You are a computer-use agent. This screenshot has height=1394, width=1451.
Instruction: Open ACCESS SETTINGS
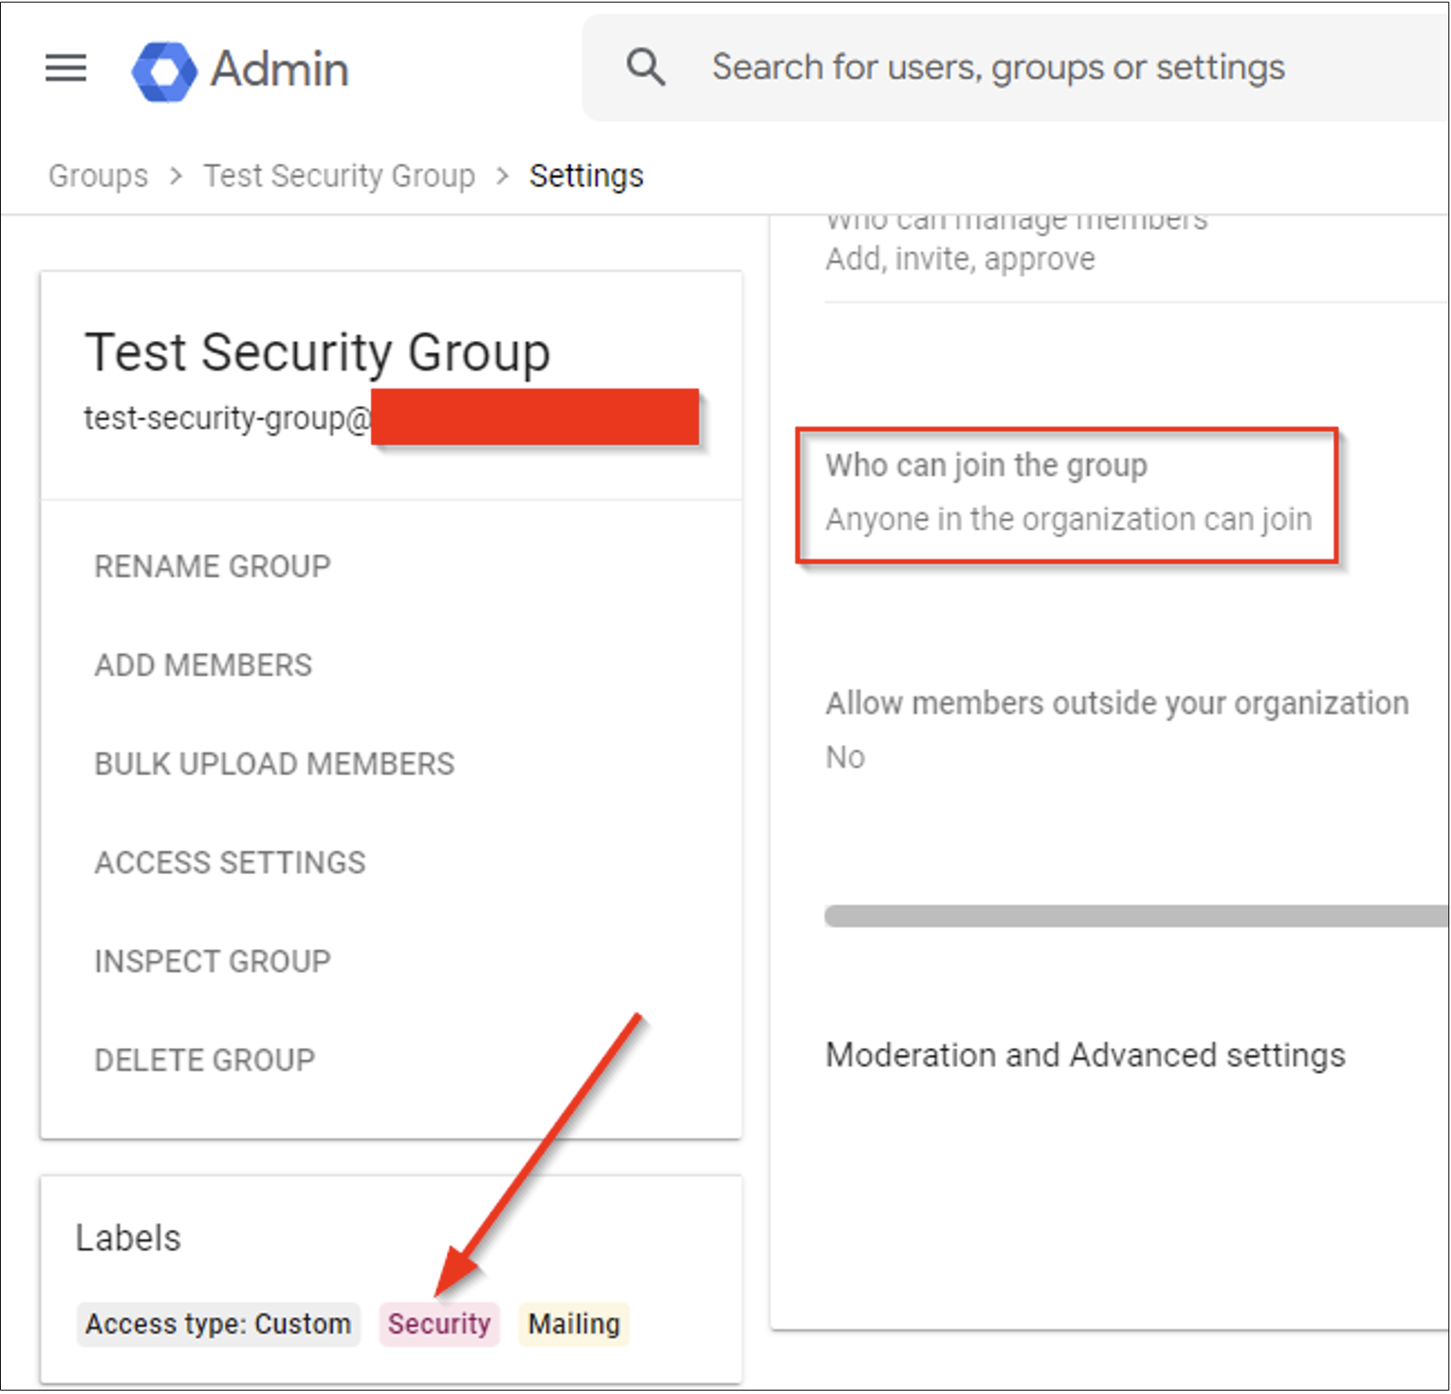pyautogui.click(x=229, y=862)
